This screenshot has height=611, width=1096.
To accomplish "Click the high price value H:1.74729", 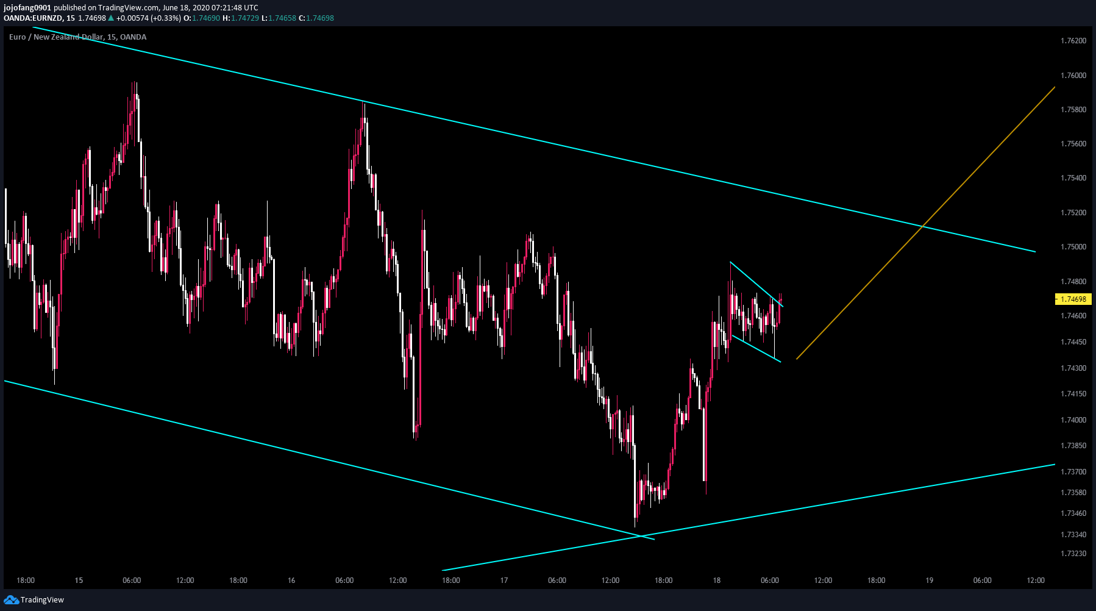I will point(241,18).
